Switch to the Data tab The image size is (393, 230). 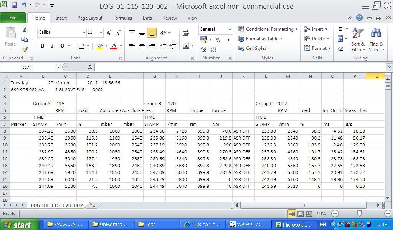coord(147,18)
